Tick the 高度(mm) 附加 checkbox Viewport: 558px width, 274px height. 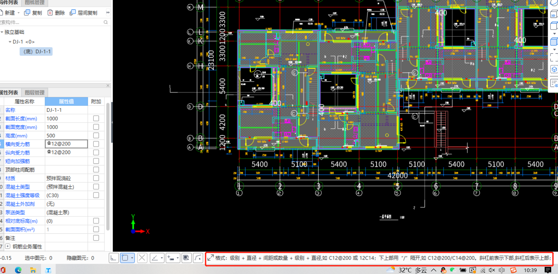[96, 135]
